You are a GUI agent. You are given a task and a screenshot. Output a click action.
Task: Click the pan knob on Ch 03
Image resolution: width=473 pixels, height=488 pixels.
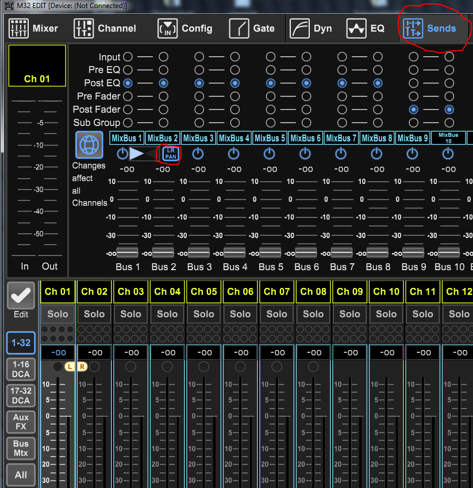[x=130, y=367]
